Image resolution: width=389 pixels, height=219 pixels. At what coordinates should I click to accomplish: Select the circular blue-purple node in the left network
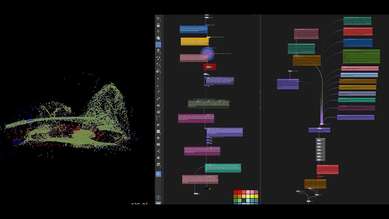coord(208,54)
